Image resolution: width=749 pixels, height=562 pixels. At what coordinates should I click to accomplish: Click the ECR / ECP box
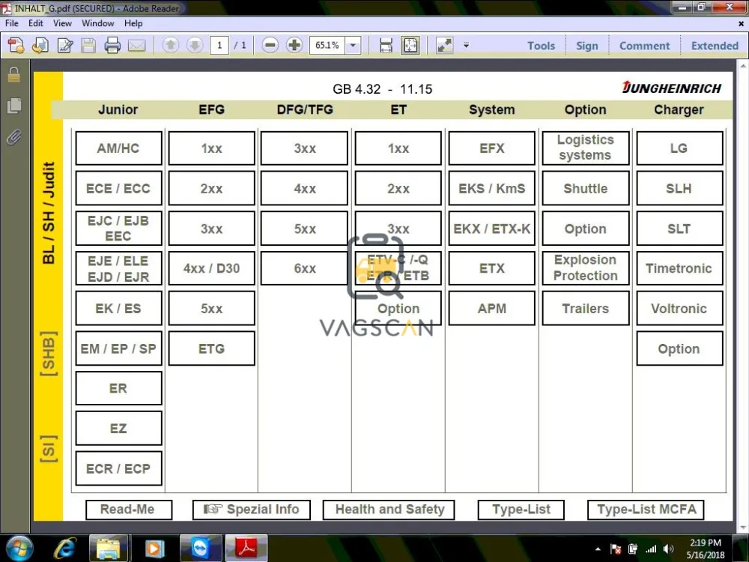[118, 468]
